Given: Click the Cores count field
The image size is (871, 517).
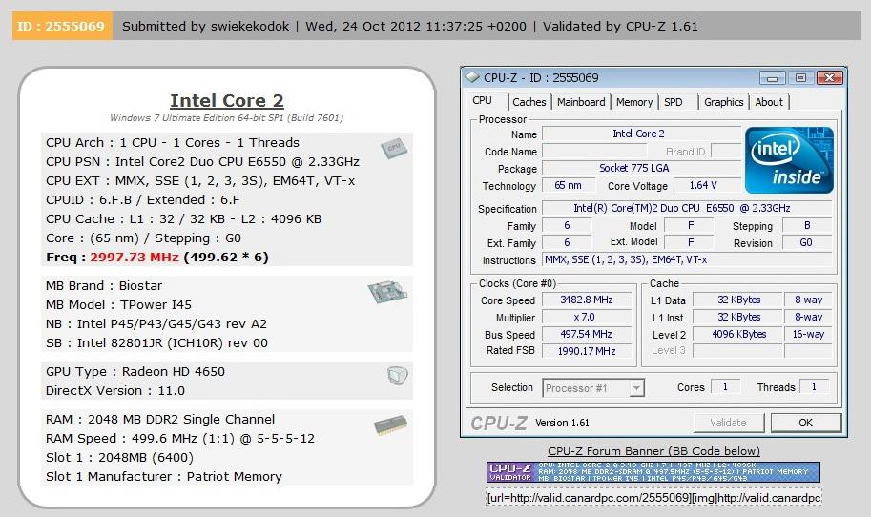Looking at the screenshot, I should 725,387.
